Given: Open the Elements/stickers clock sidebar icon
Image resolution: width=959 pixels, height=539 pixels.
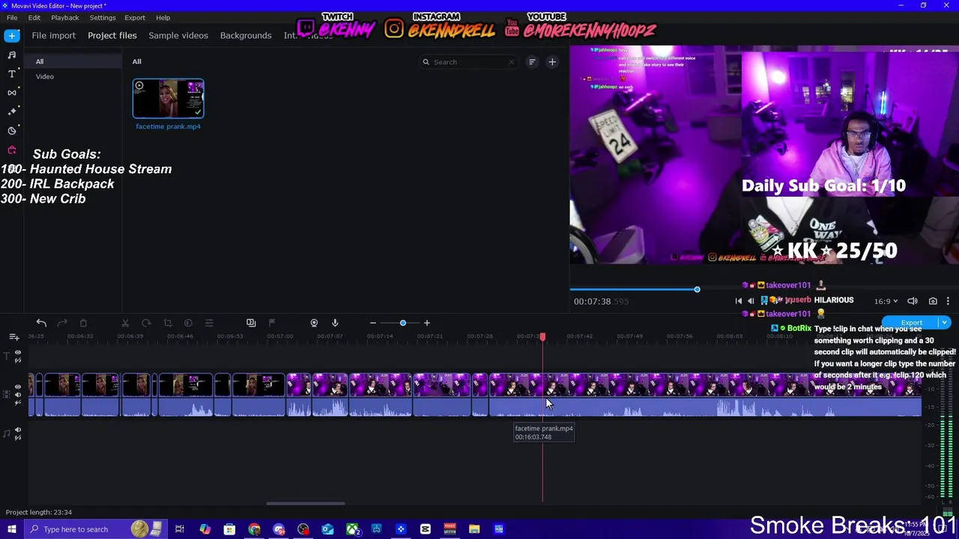Looking at the screenshot, I should tap(12, 130).
